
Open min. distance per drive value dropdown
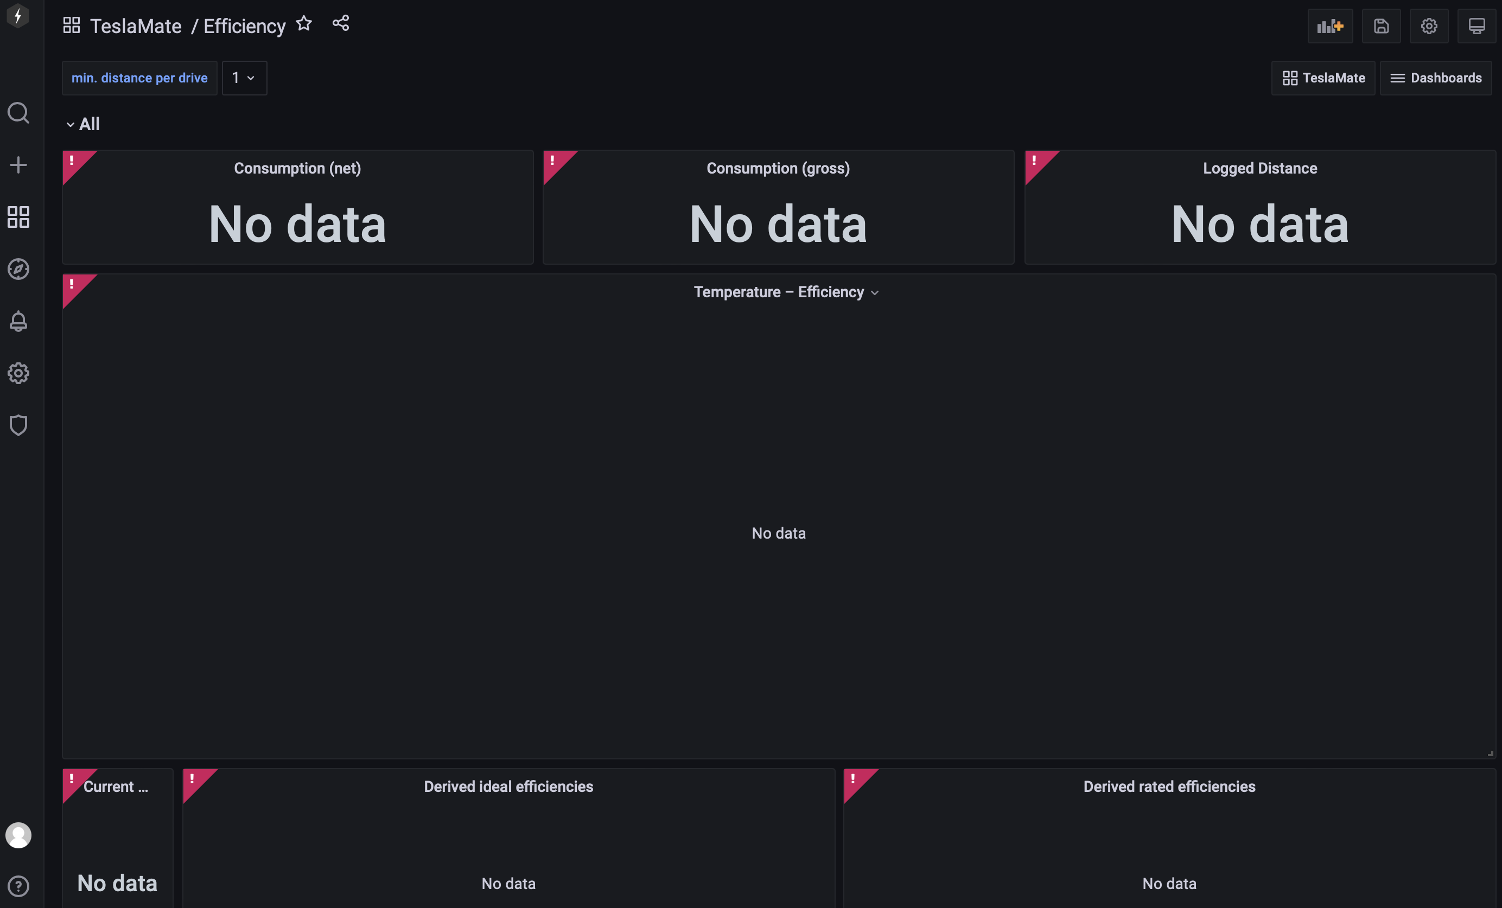(244, 78)
